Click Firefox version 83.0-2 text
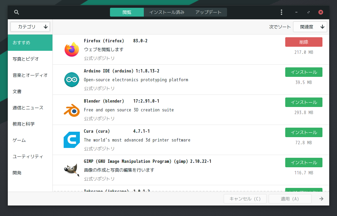Viewport: 337px width, 216px height. tap(140, 41)
